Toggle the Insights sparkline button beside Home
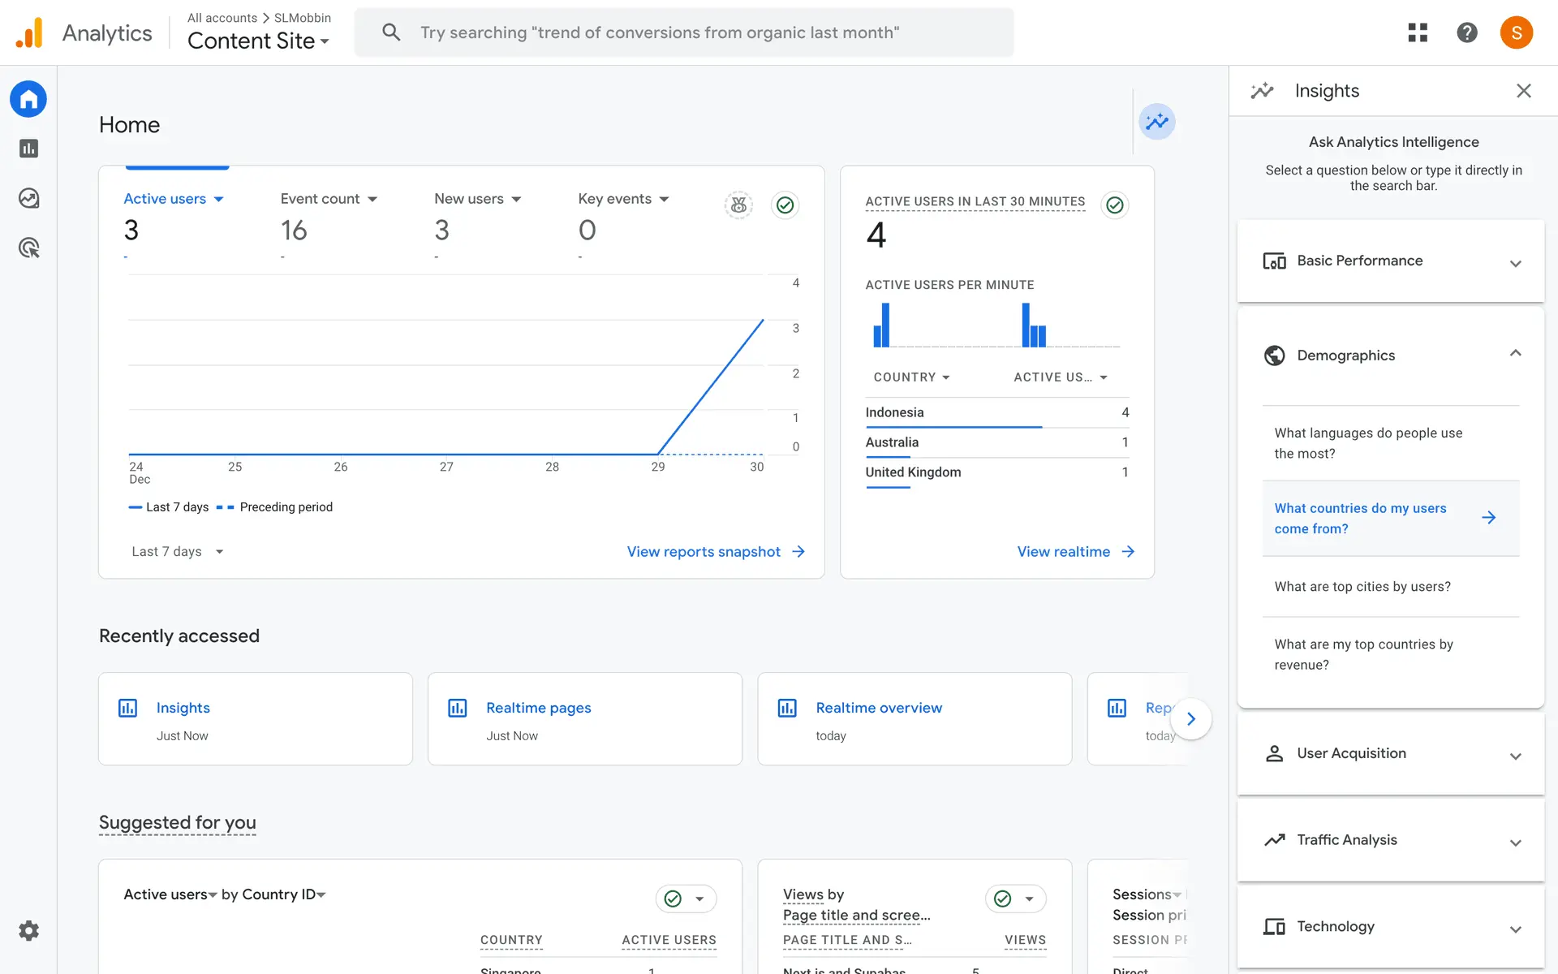The width and height of the screenshot is (1558, 974). (1156, 122)
